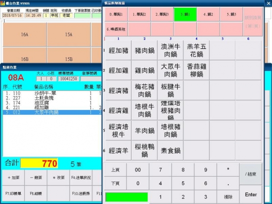The height and width of the screenshot is (204, 272).
Task: Select the 澳洲牛肉鍋 menu item
Action: (170, 50)
